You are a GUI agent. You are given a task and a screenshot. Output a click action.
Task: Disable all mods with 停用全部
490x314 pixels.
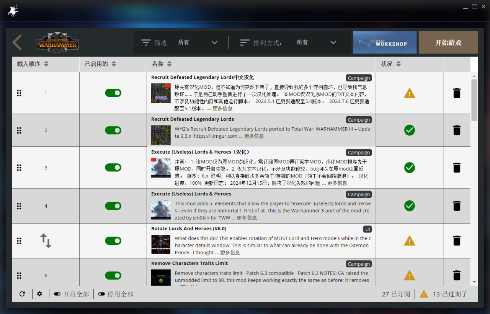tap(116, 294)
